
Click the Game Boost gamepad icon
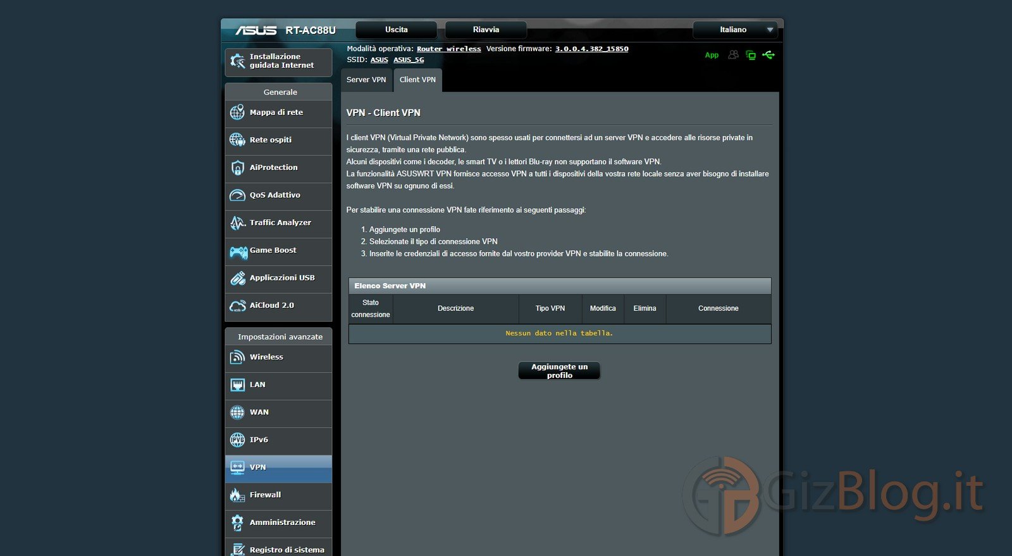(238, 252)
